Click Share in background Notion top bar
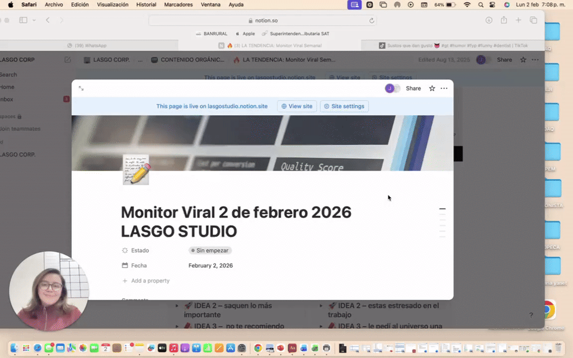Viewport: 573px width, 358px height. pos(504,60)
